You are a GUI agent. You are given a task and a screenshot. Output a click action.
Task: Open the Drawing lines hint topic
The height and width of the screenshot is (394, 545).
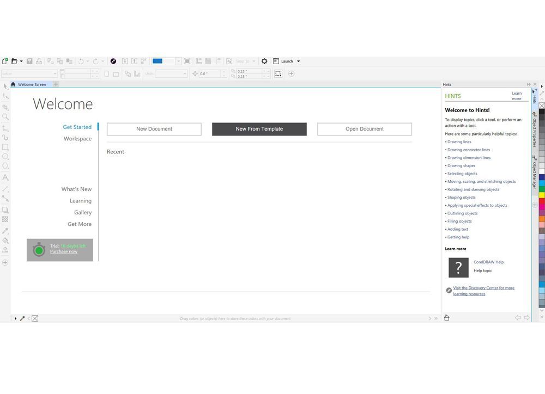[459, 141]
